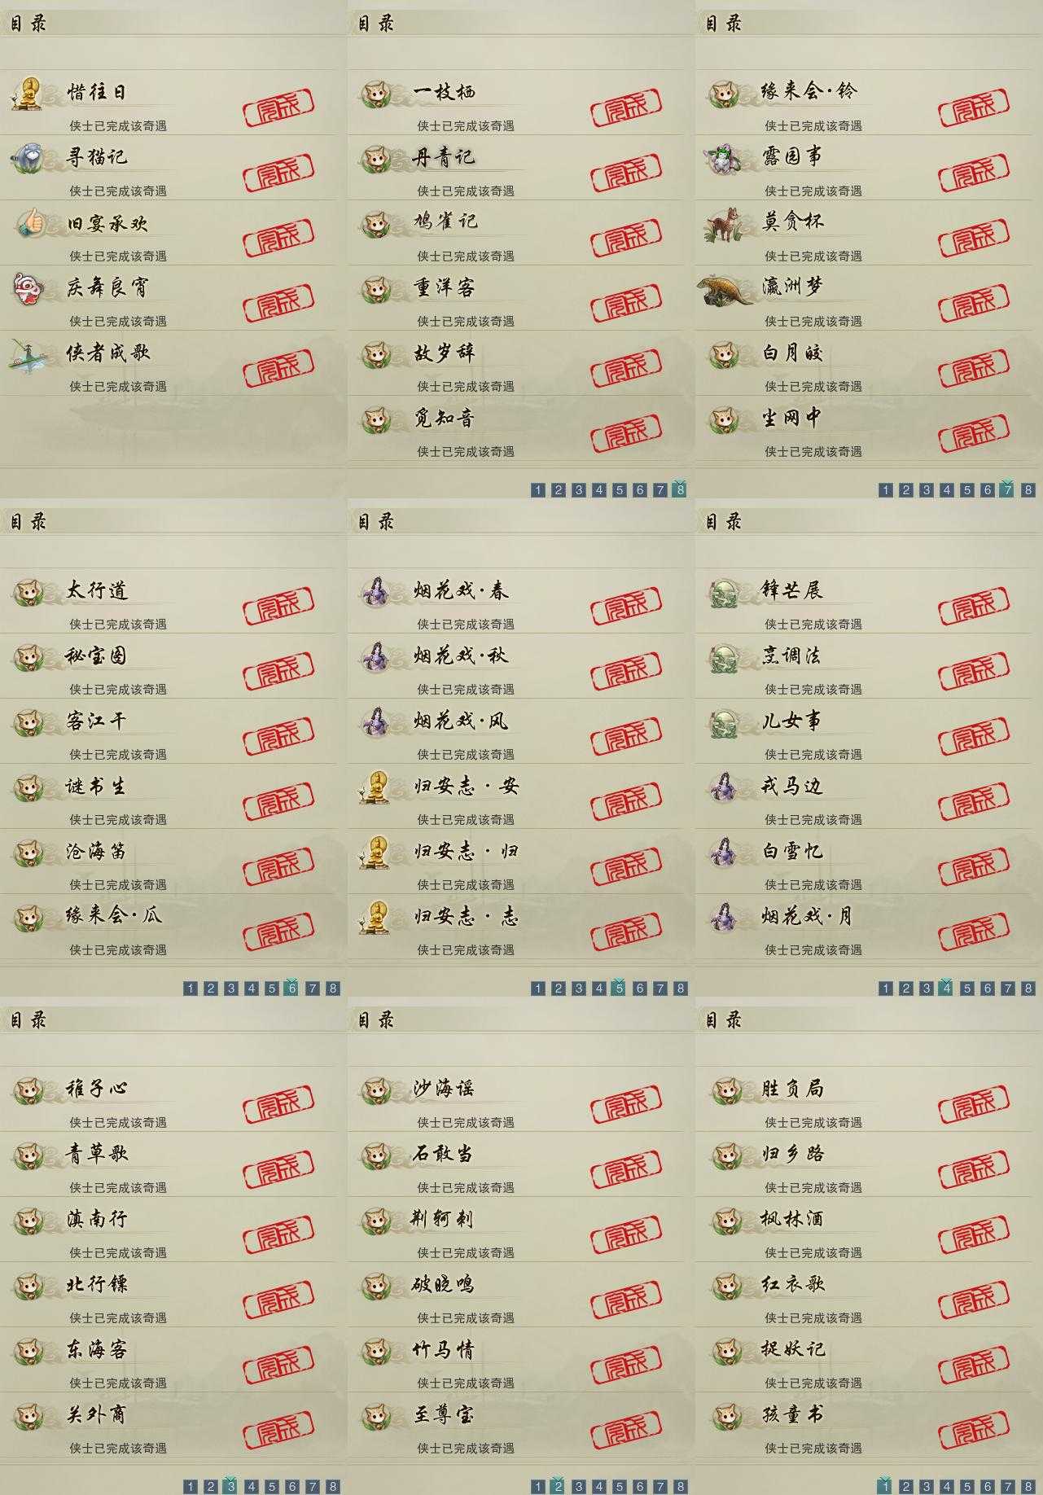The image size is (1043, 1495).
Task: Select the thumbs-up icon for 旧宴承欢
Action: click(30, 222)
